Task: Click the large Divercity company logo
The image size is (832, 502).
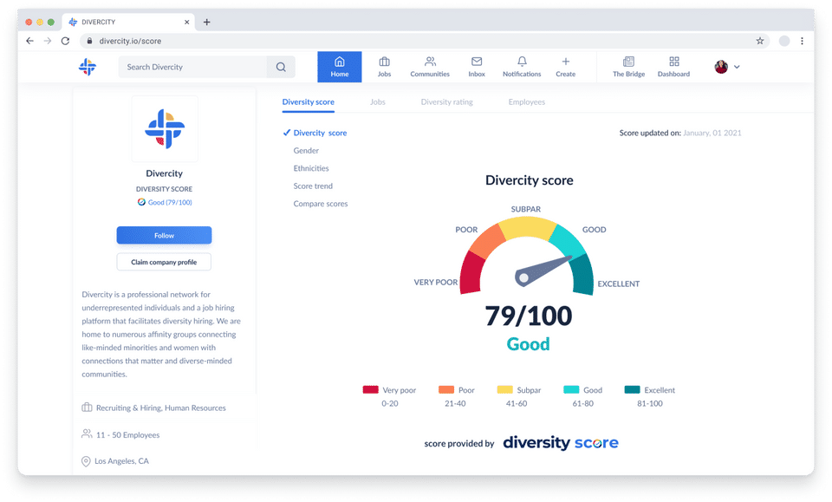Action: [165, 129]
